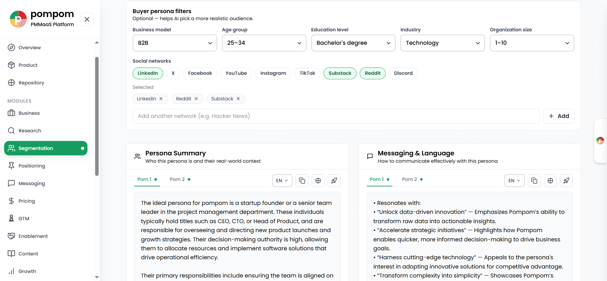
Task: Click the Growth bar chart icon
Action: (x=12, y=271)
